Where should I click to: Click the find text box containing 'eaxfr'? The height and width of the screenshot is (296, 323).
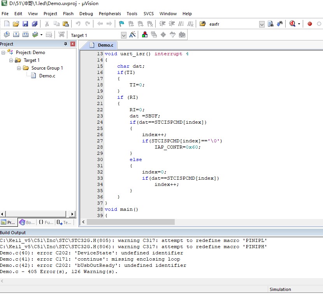(x=233, y=24)
